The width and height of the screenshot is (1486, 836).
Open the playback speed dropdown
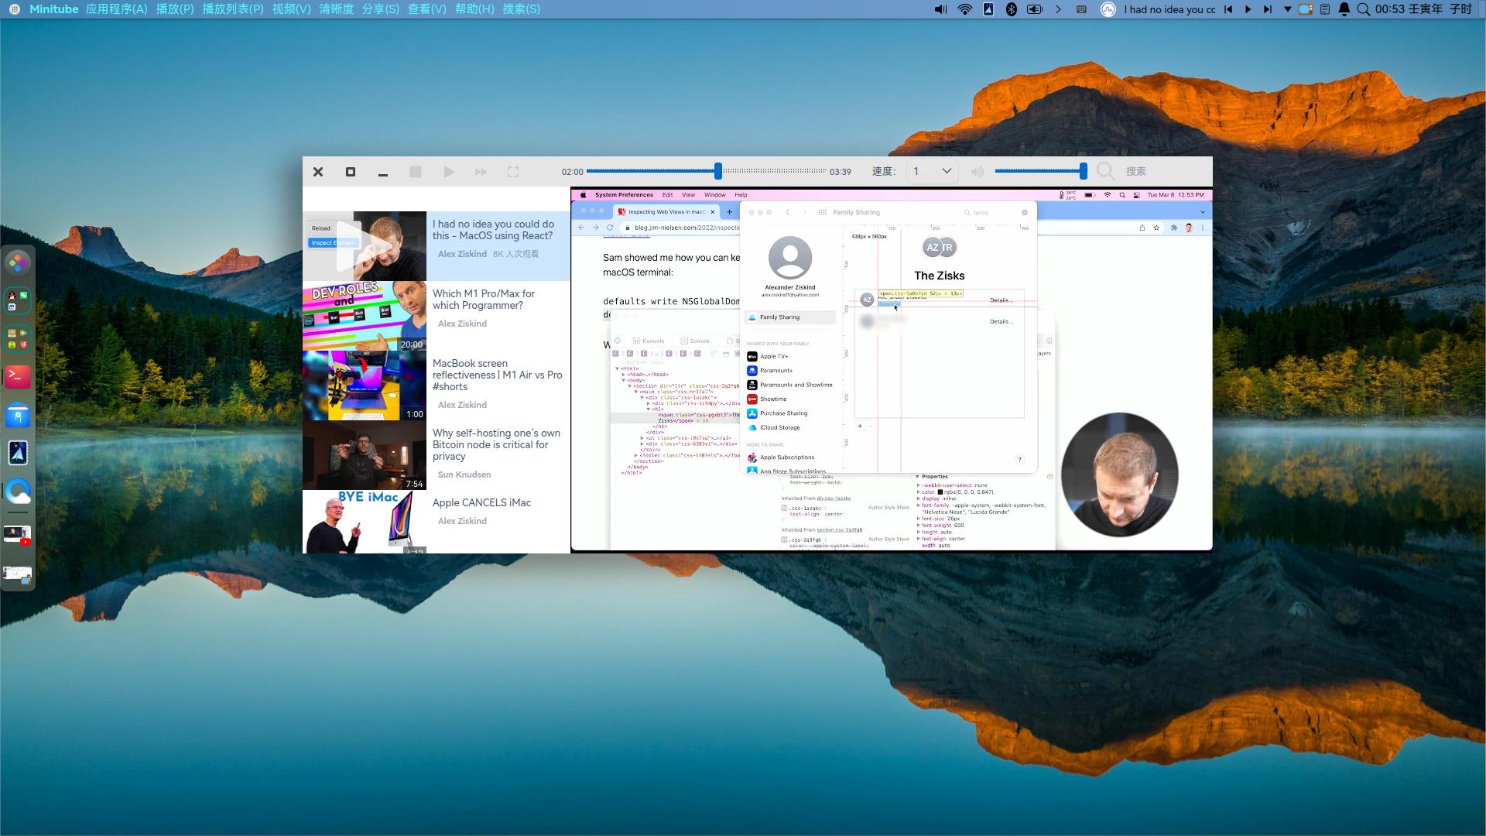tap(932, 171)
